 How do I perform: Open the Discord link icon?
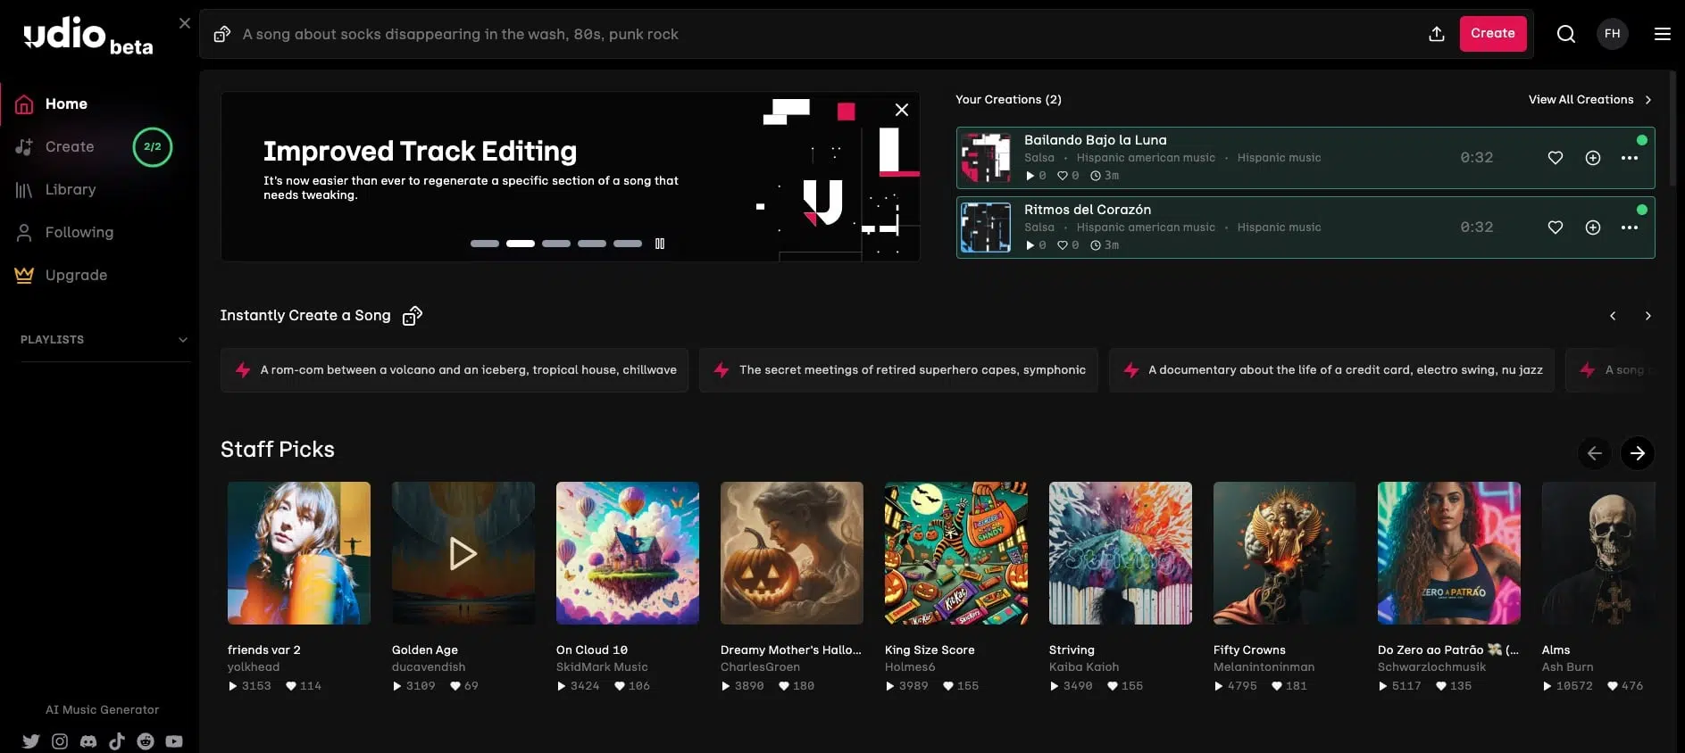tap(88, 741)
